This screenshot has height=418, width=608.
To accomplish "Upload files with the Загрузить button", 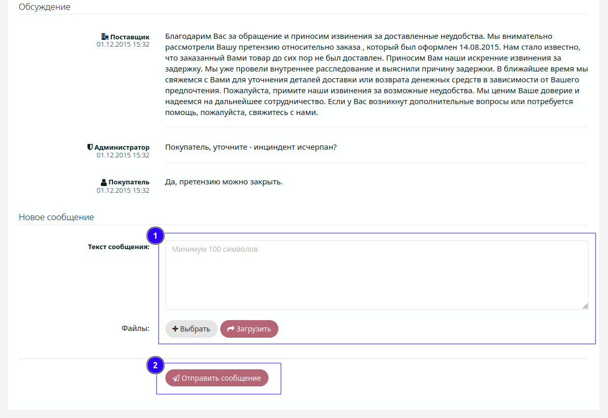I will [249, 329].
